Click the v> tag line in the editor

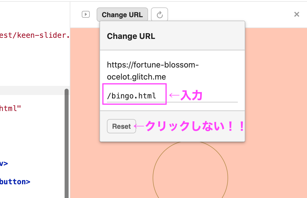(4, 164)
